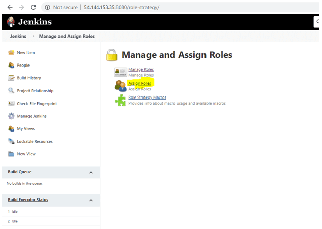322x229 pixels.
Task: Click the Project Relationship magnifier icon
Action: point(11,91)
